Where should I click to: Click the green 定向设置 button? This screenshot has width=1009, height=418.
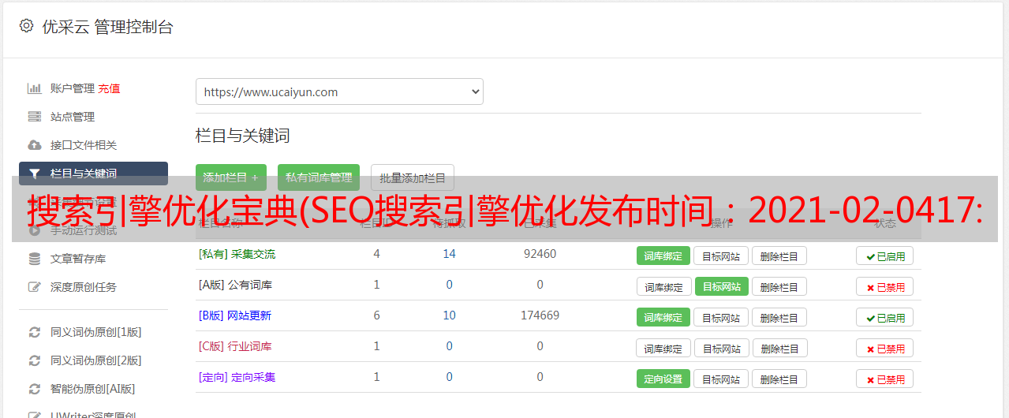pos(663,379)
